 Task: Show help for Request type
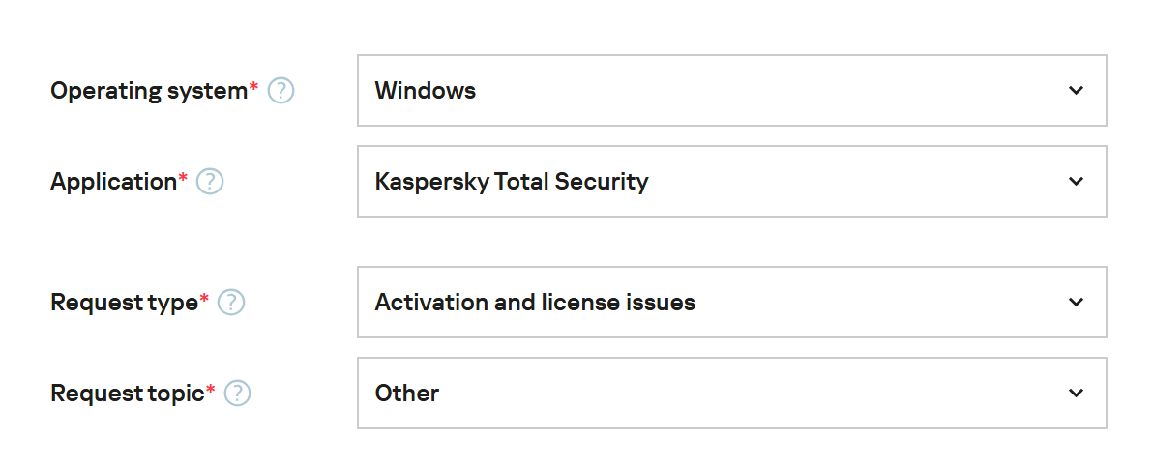tap(231, 303)
